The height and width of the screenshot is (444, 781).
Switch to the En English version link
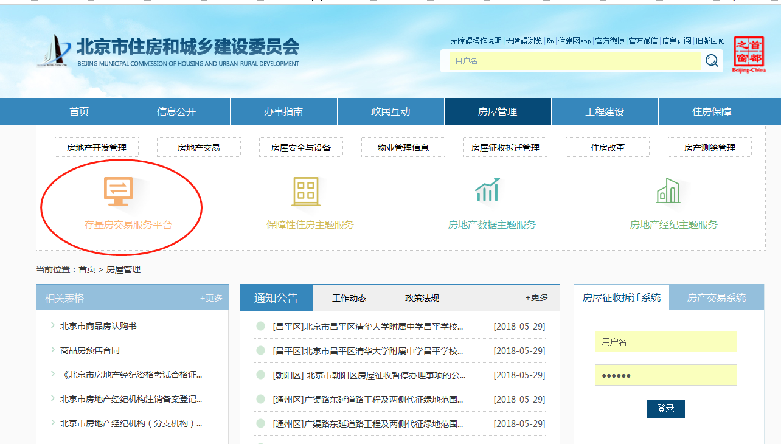point(550,41)
